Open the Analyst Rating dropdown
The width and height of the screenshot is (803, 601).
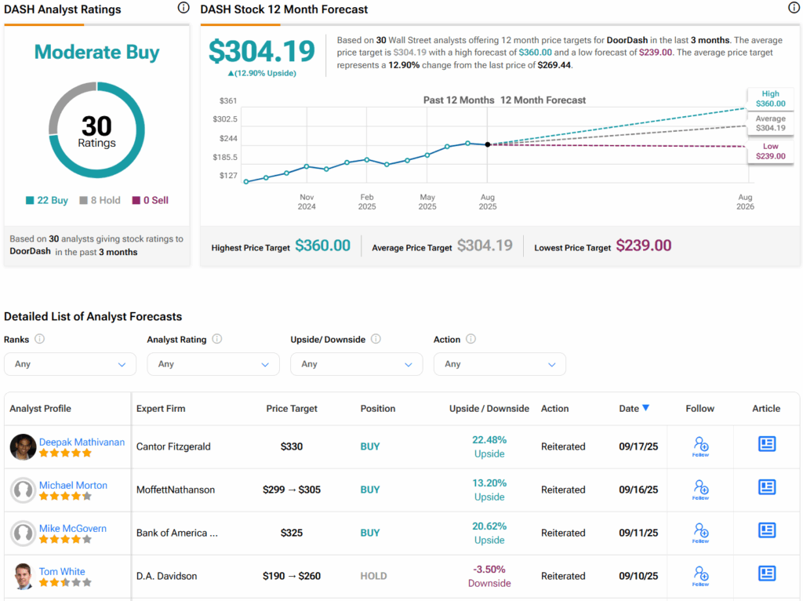click(x=213, y=364)
